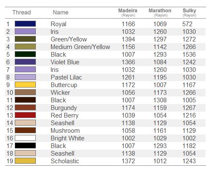Click Sulky value 572 in first row

[187, 24]
